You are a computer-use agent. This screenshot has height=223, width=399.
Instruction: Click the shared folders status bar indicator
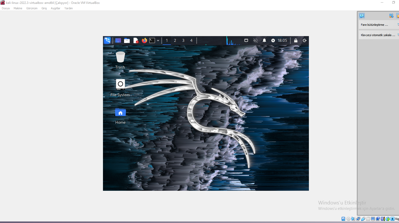click(368, 219)
